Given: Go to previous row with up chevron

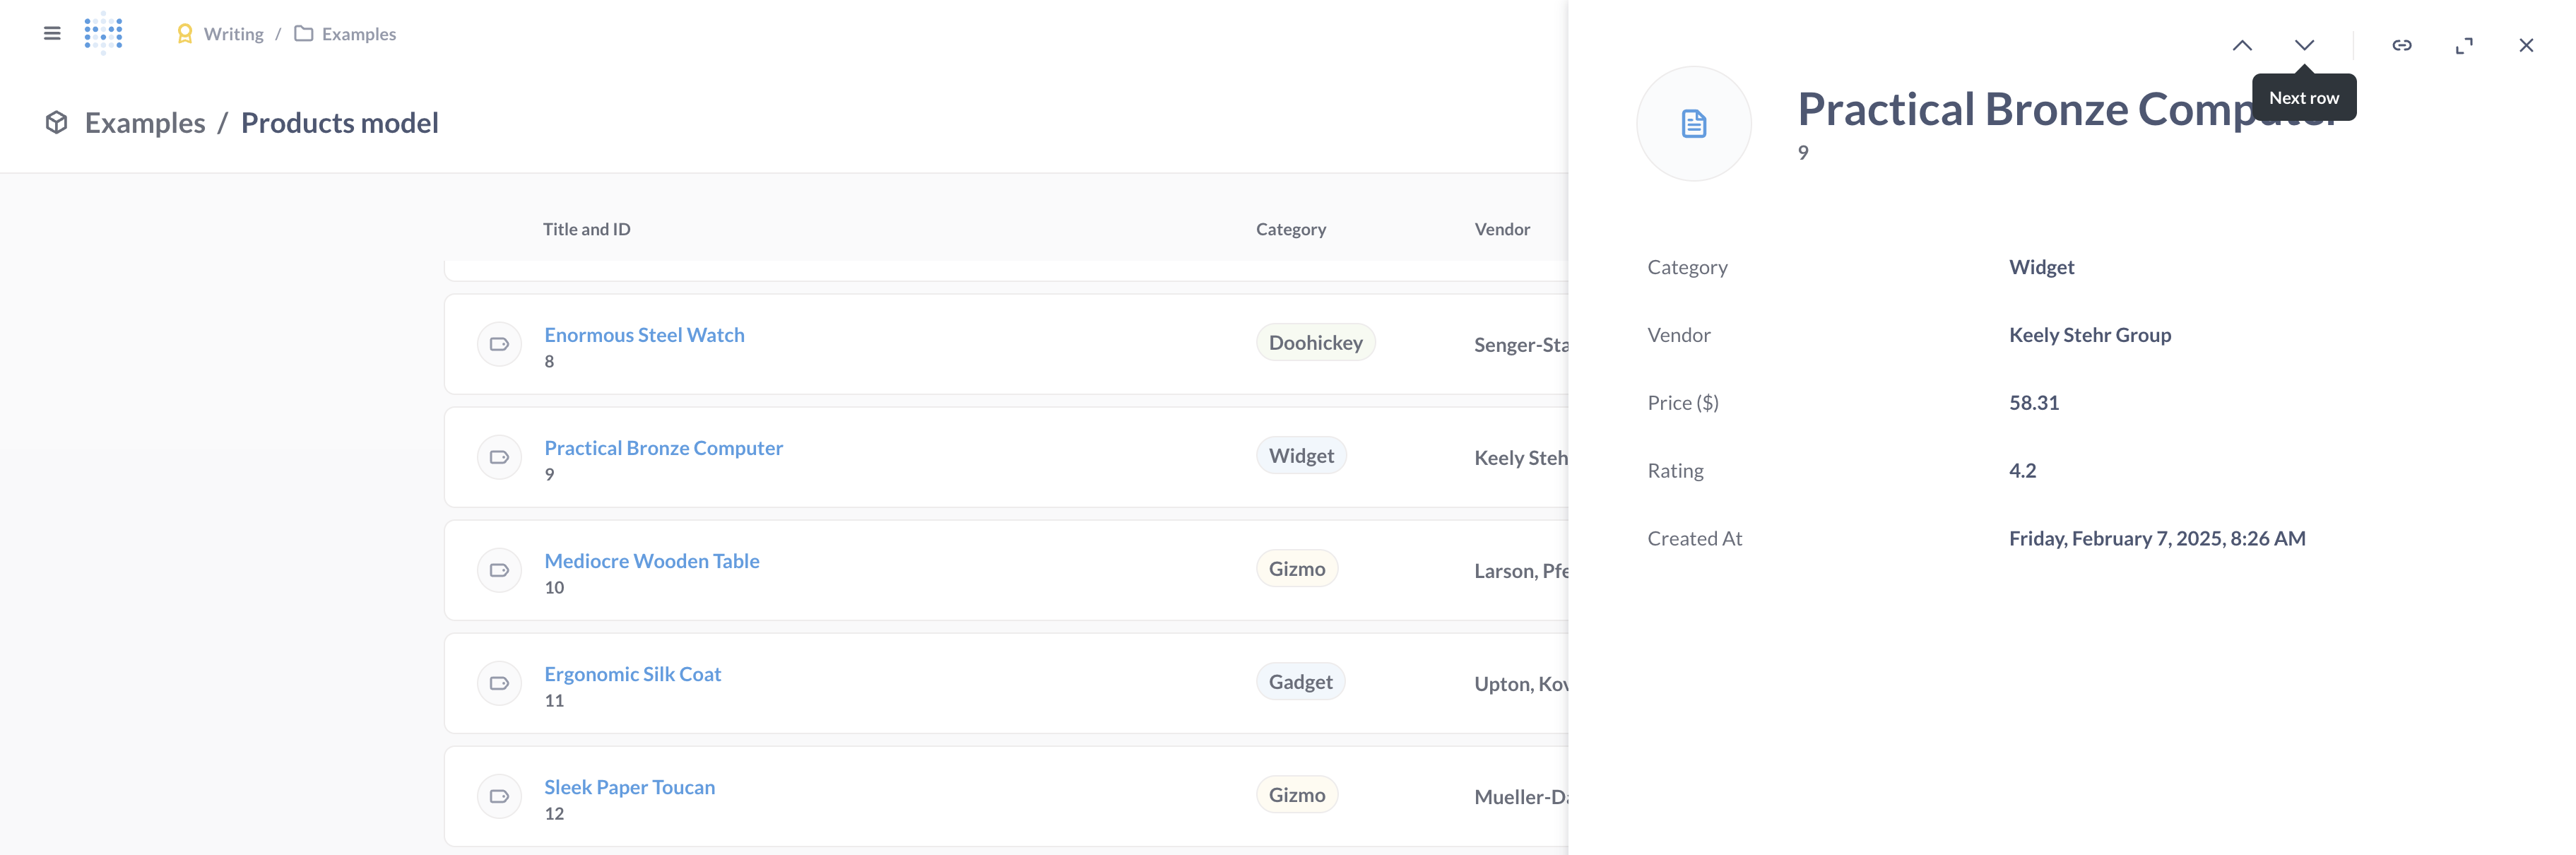Looking at the screenshot, I should click(x=2242, y=45).
